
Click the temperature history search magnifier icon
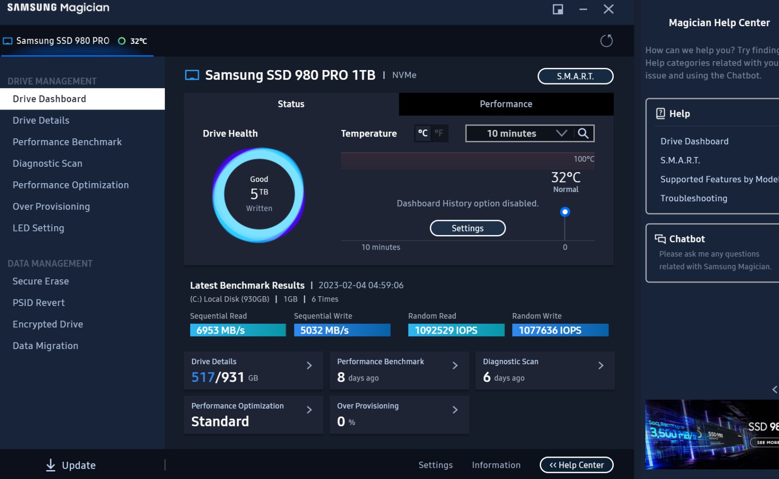pos(583,133)
